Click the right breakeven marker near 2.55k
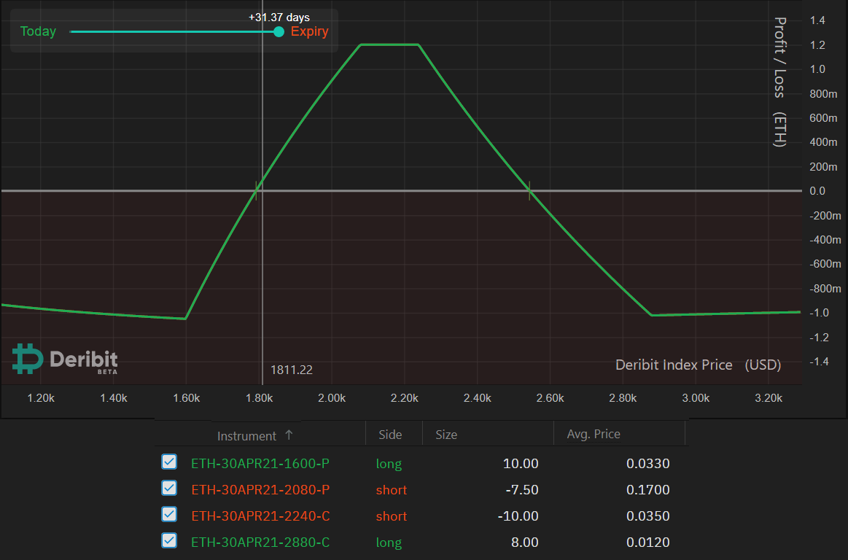 pyautogui.click(x=530, y=190)
